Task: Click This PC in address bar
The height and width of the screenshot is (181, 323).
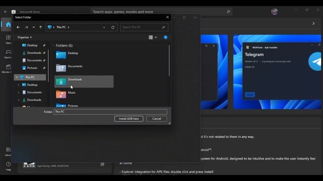Action: pyautogui.click(x=61, y=27)
